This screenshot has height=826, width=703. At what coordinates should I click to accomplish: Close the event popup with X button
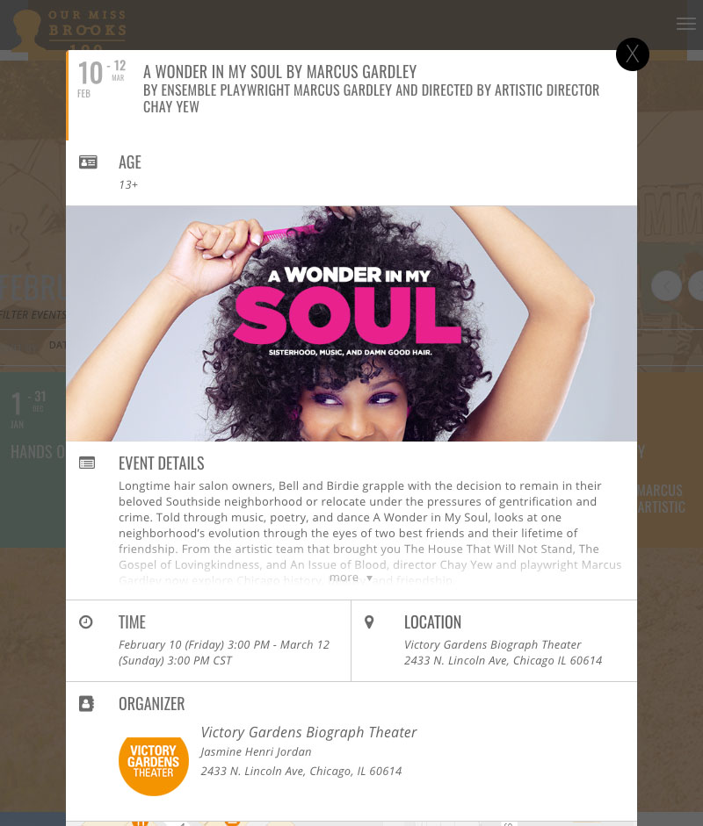click(633, 54)
